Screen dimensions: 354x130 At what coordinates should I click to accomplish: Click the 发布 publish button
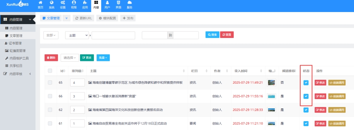(128, 18)
